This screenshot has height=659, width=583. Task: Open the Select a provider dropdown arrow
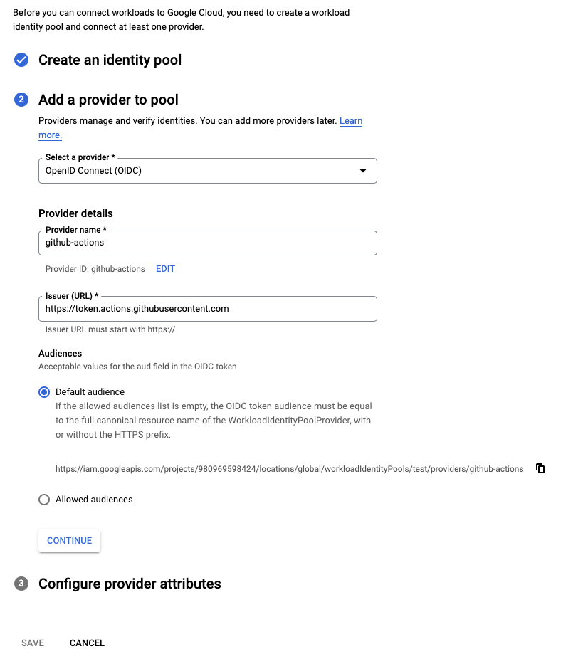(363, 171)
